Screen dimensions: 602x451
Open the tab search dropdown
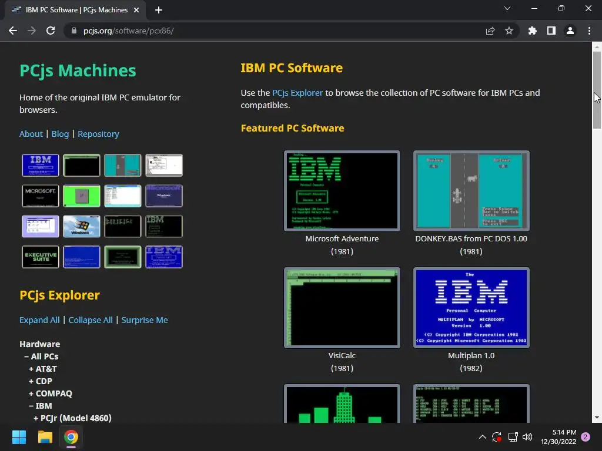(507, 8)
